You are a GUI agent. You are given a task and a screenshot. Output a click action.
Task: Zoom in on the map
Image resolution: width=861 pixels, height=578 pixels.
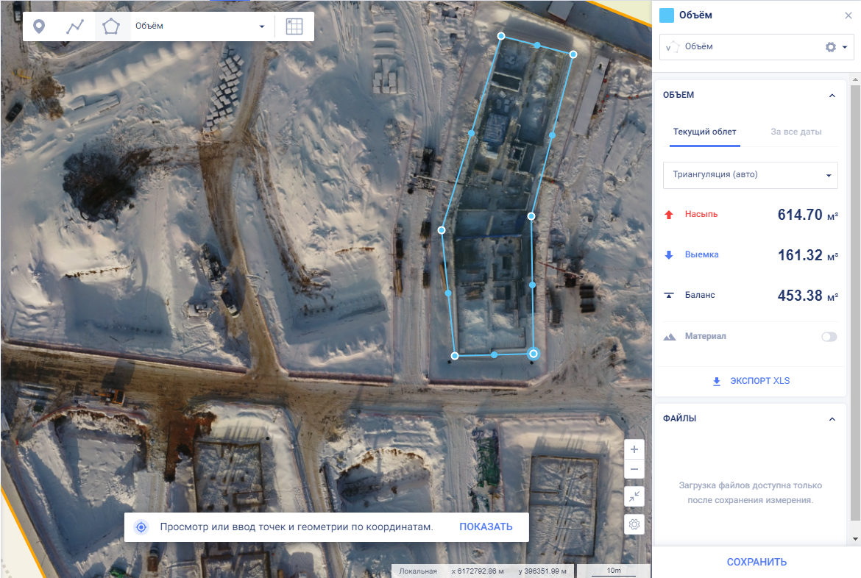click(634, 449)
